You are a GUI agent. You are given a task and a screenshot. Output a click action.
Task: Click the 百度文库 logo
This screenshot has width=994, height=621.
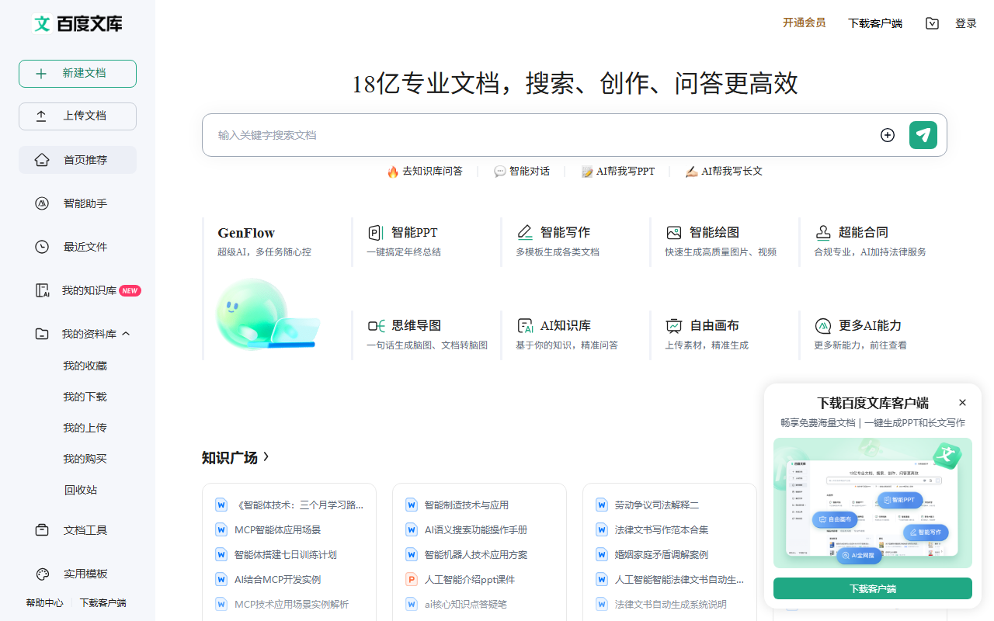pyautogui.click(x=78, y=23)
